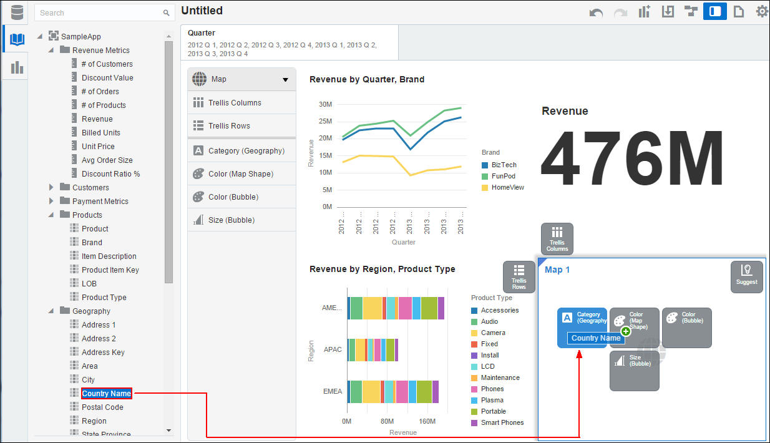Select Product Type column in tree
Image resolution: width=770 pixels, height=443 pixels.
pyautogui.click(x=104, y=297)
